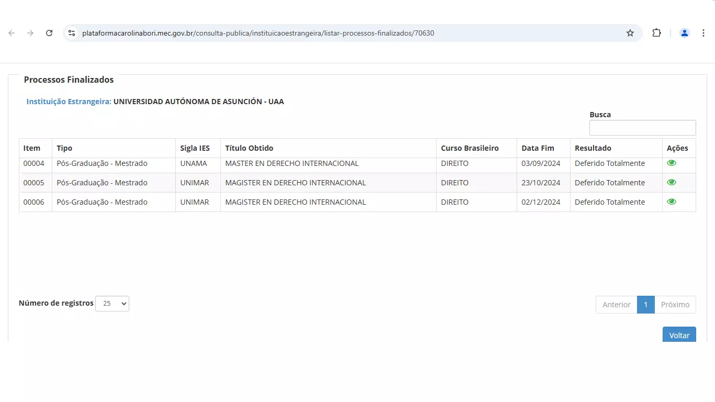Click MAGISTER EN DERECHO INTERNACIONAL in row 00005
The height and width of the screenshot is (402, 715).
point(296,183)
